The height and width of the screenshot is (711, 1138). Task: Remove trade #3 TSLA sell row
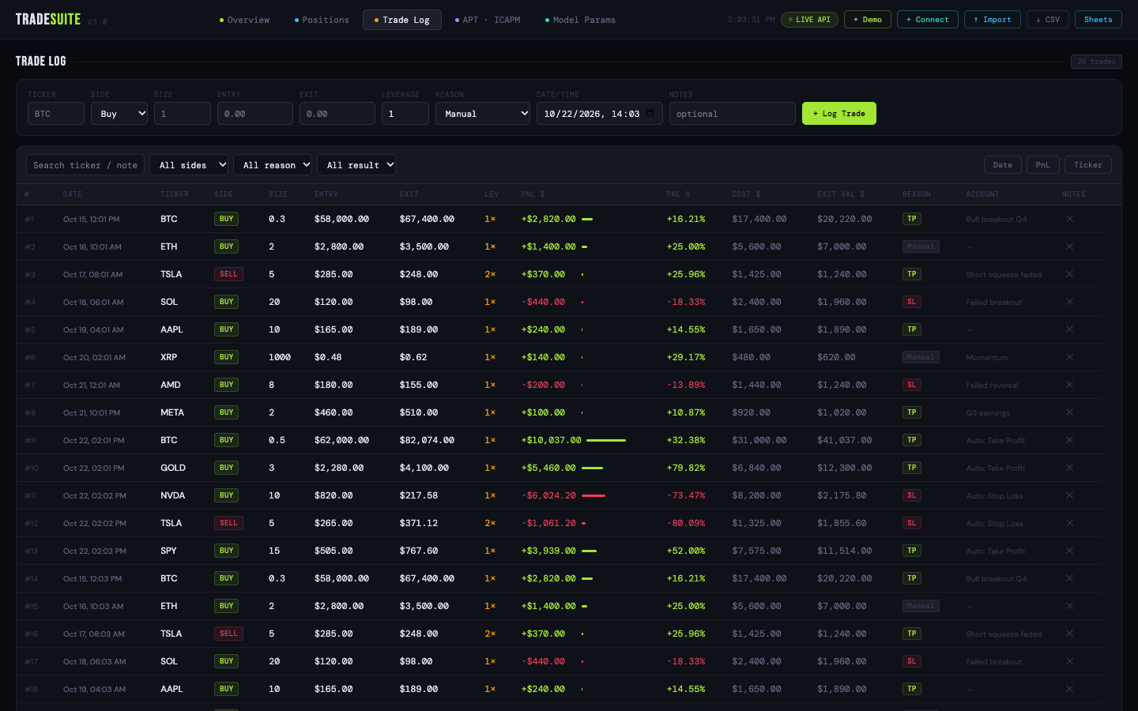[1069, 274]
